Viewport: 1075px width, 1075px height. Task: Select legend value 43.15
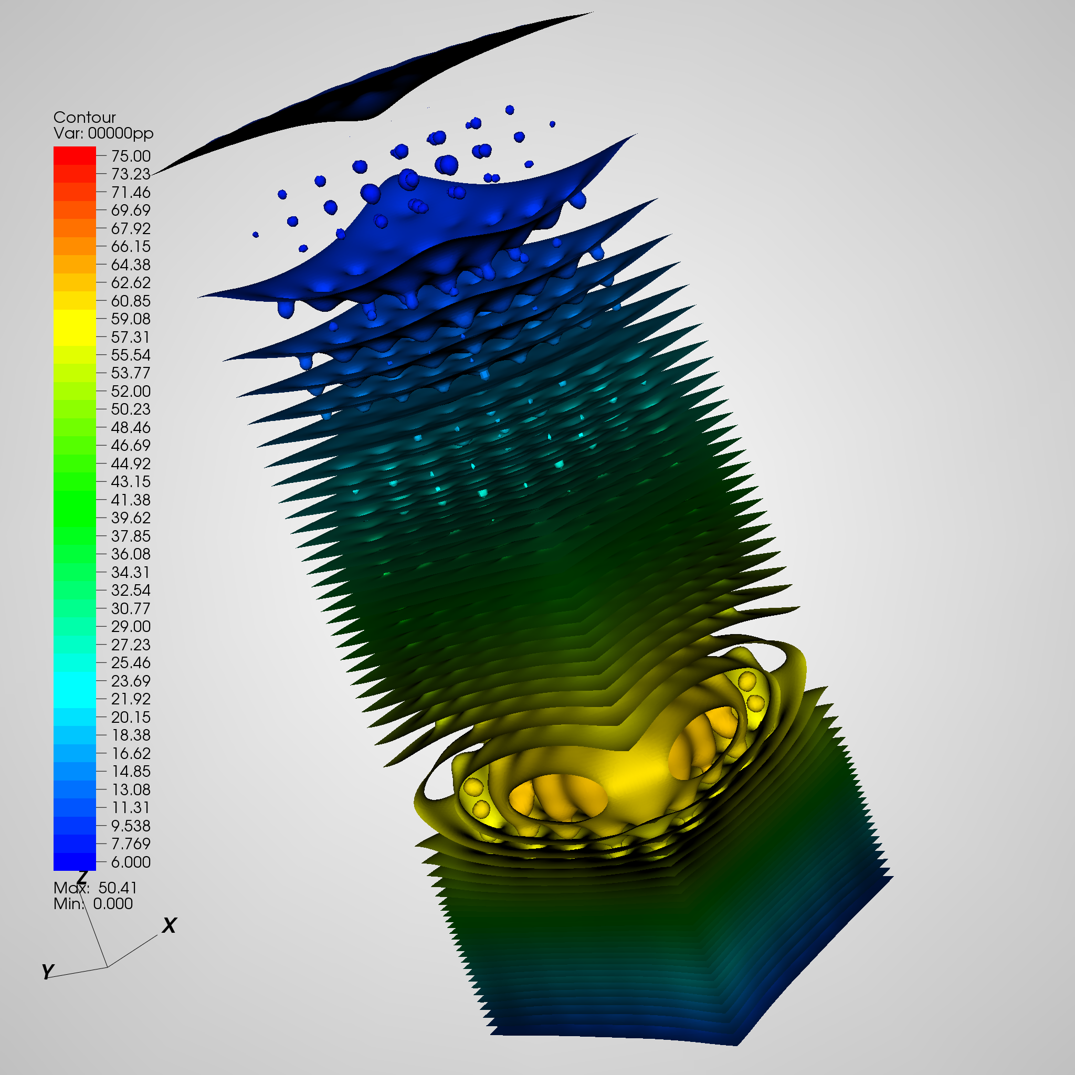pyautogui.click(x=131, y=481)
